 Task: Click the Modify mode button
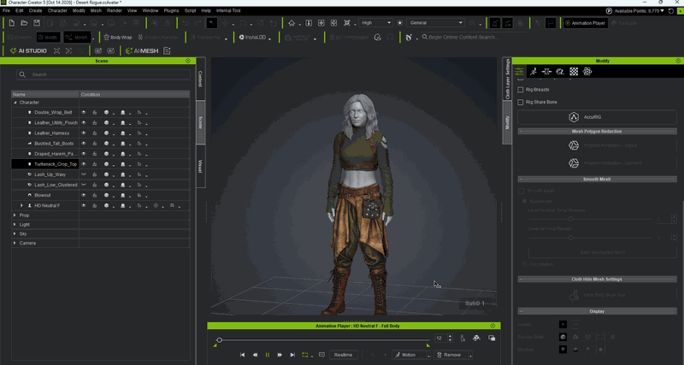click(48, 38)
